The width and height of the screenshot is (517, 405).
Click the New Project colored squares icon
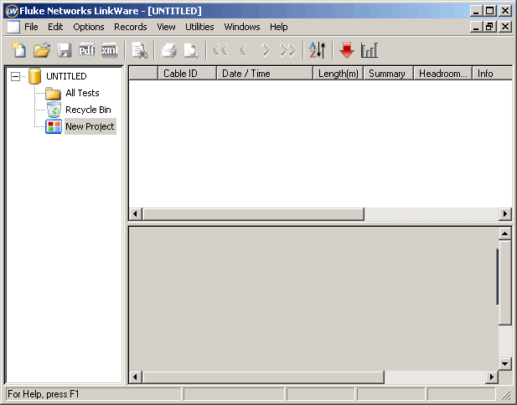point(54,126)
